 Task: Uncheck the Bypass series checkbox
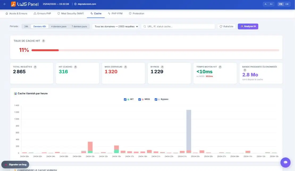click(x=156, y=99)
